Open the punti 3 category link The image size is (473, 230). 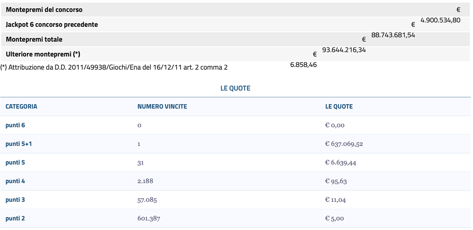point(15,200)
